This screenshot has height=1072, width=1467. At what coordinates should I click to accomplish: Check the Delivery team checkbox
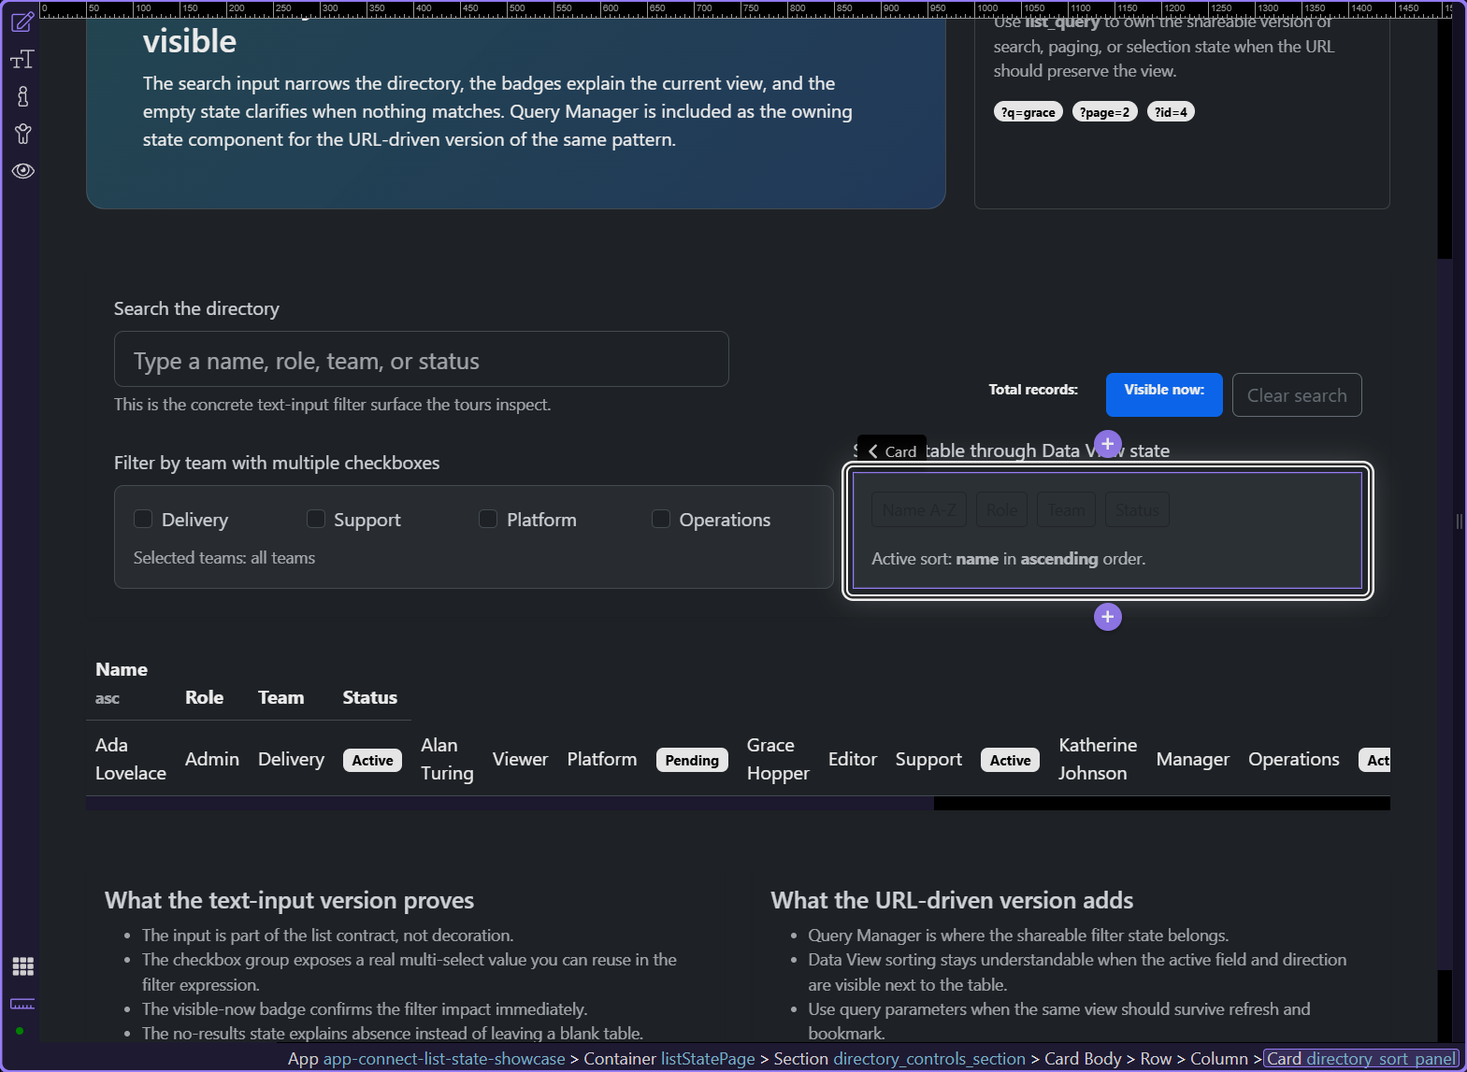point(143,519)
